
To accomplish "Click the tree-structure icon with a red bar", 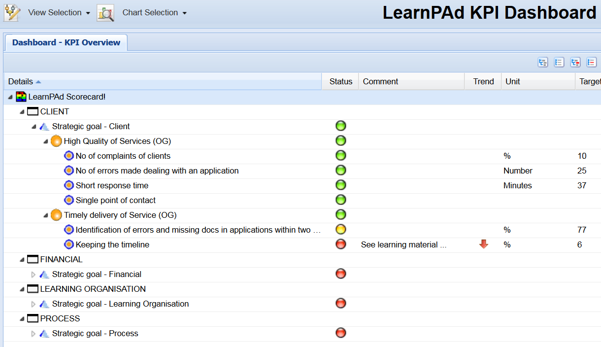I will [x=575, y=62].
